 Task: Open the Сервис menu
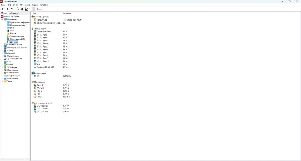click(35, 5)
